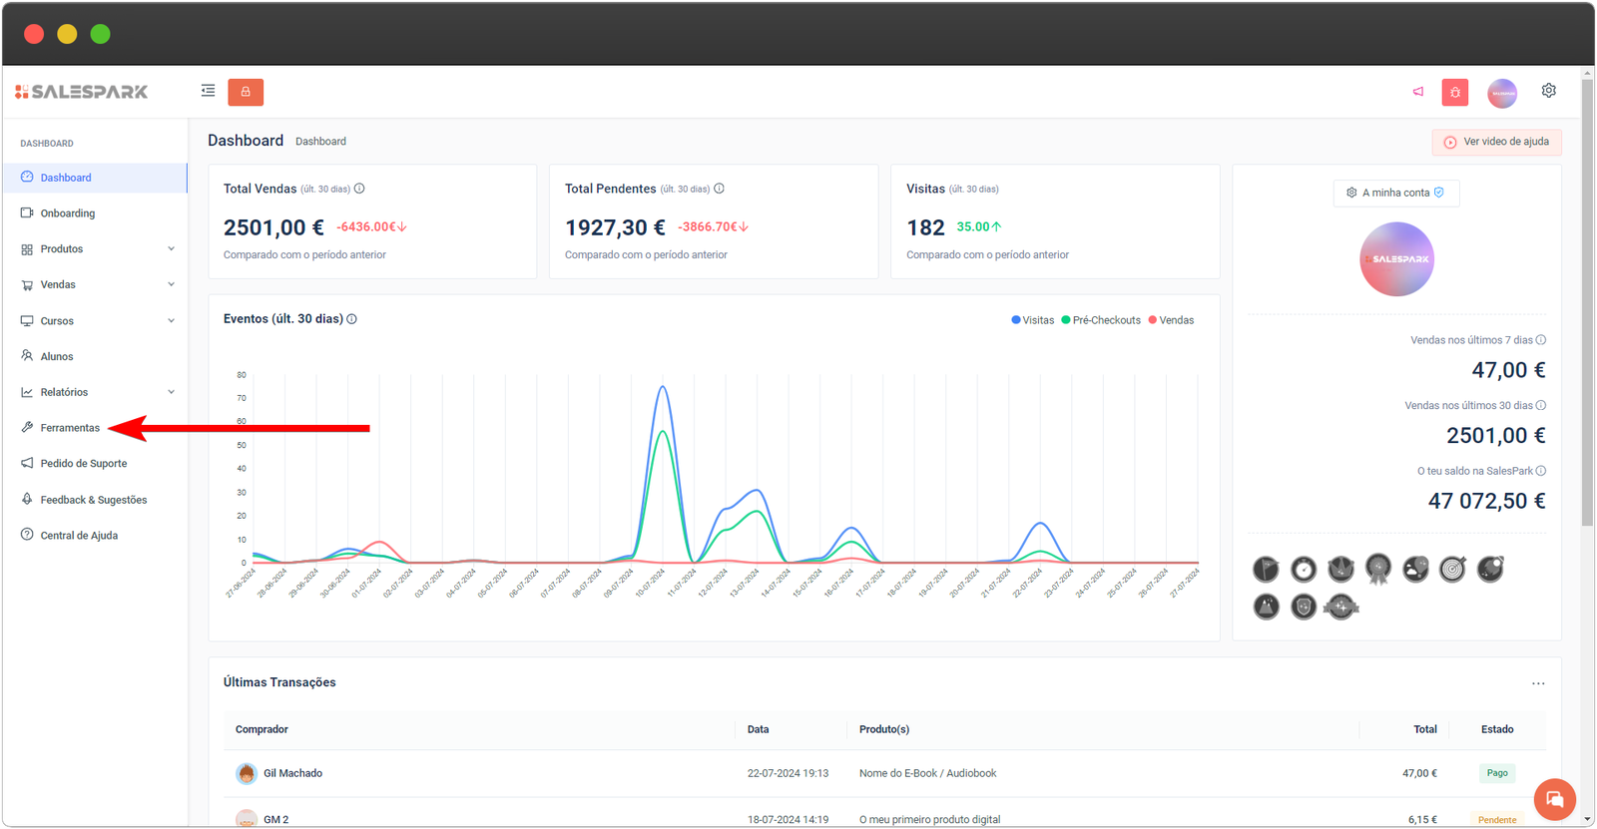Collapse the sidebar with the menu icon

(x=208, y=91)
